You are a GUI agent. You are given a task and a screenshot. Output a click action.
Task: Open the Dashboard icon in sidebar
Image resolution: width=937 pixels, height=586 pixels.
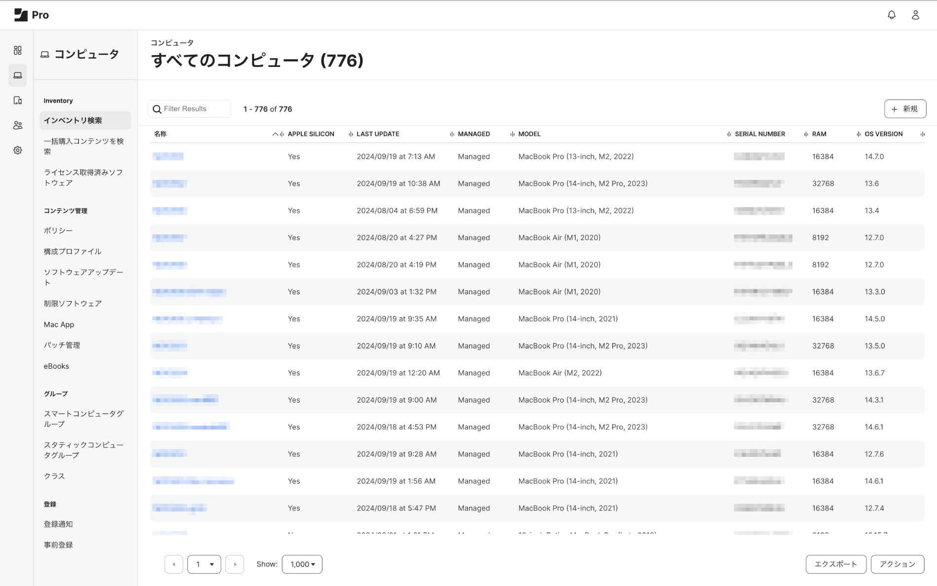click(x=18, y=50)
